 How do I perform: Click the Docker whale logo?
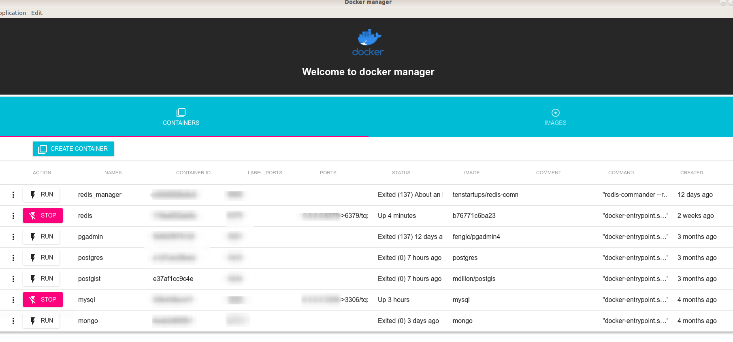(369, 42)
